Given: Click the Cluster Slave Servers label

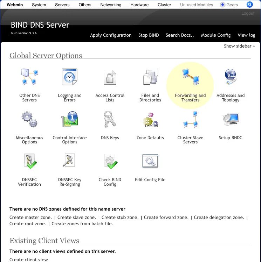Looking at the screenshot, I should click(190, 140).
